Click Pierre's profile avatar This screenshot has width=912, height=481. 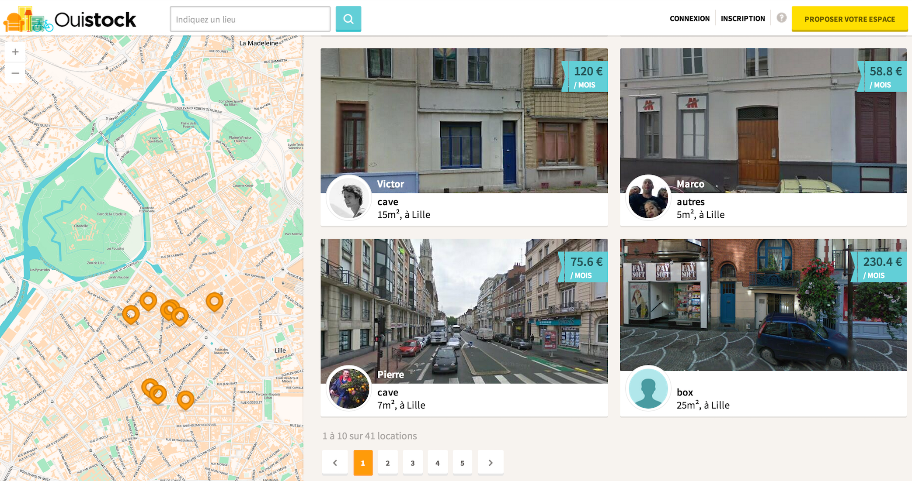(349, 388)
